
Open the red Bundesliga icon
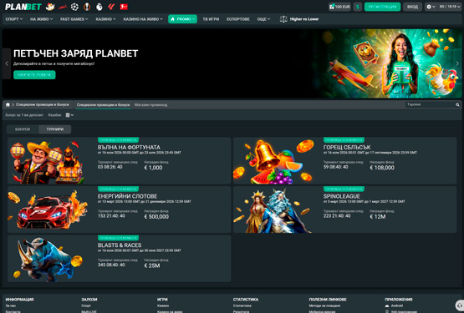[x=124, y=7]
